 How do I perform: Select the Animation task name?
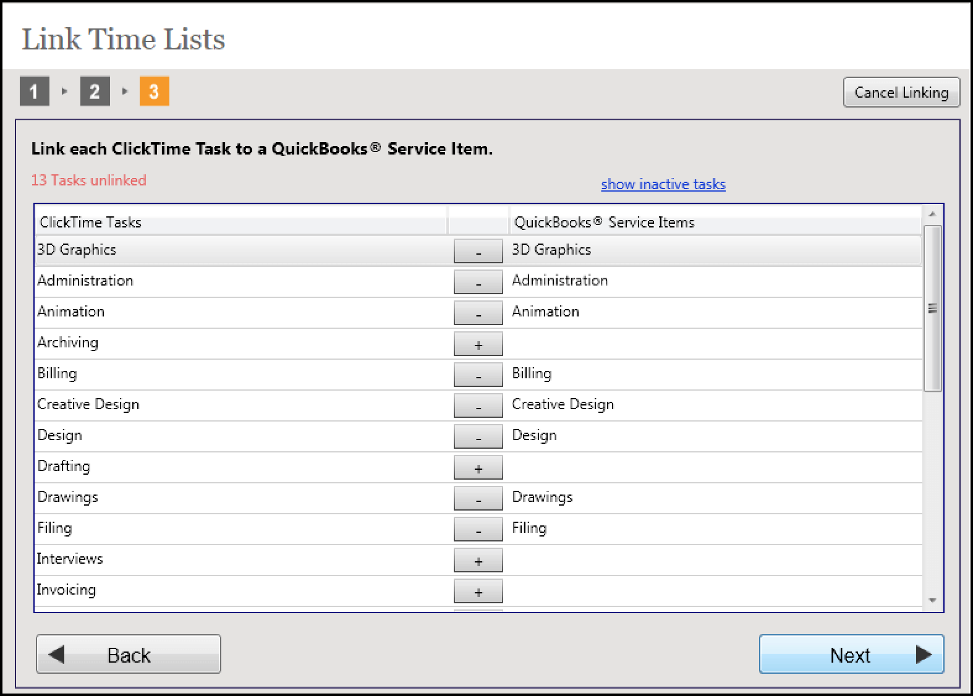71,312
